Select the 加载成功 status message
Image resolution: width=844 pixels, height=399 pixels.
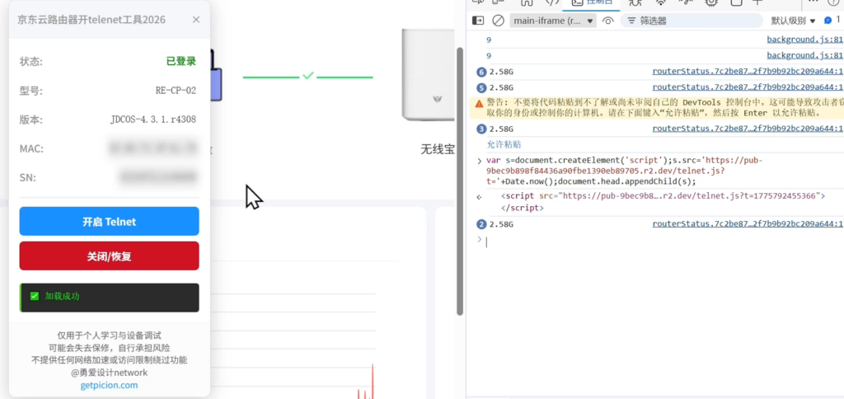63,296
